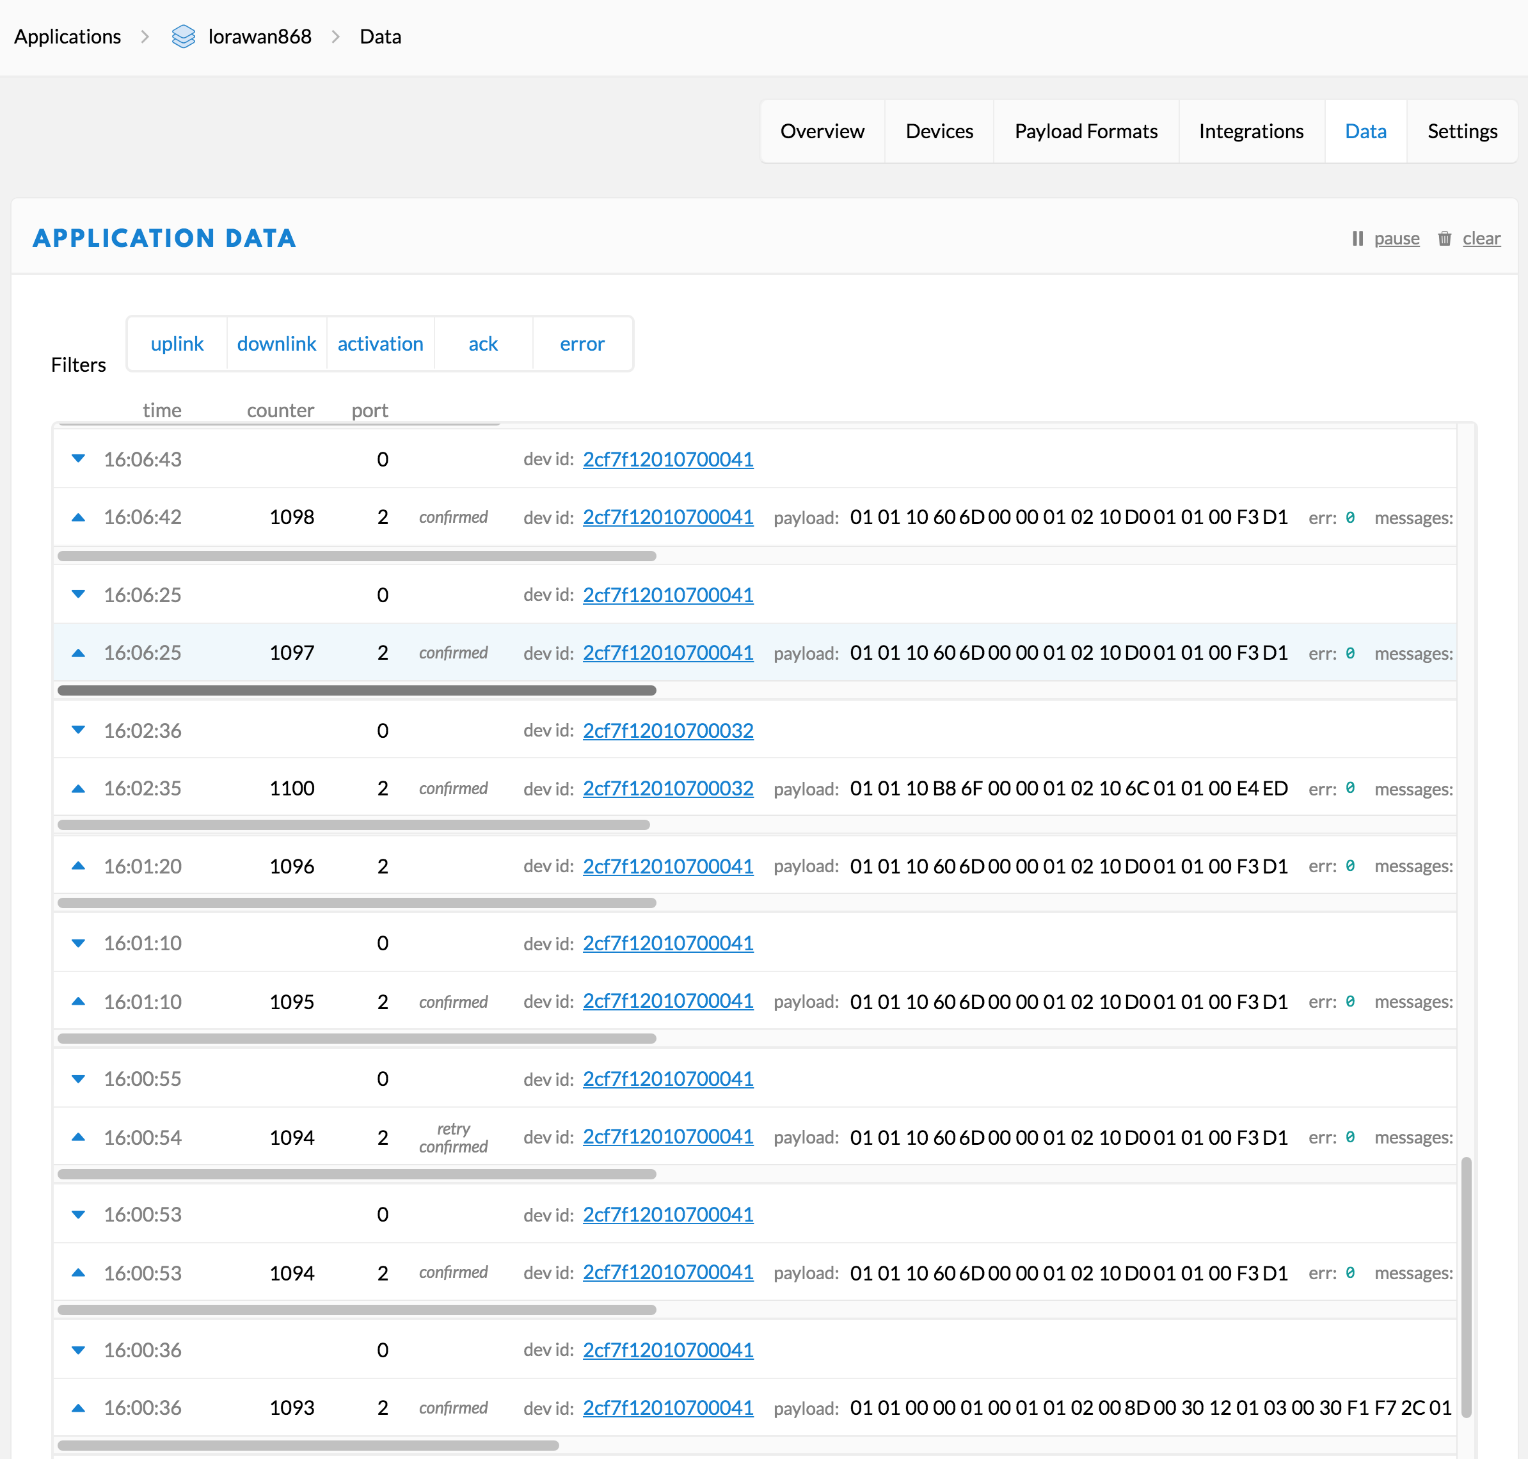This screenshot has width=1528, height=1459.
Task: Click the downlink arrow at 16:00:55
Action: point(78,1079)
